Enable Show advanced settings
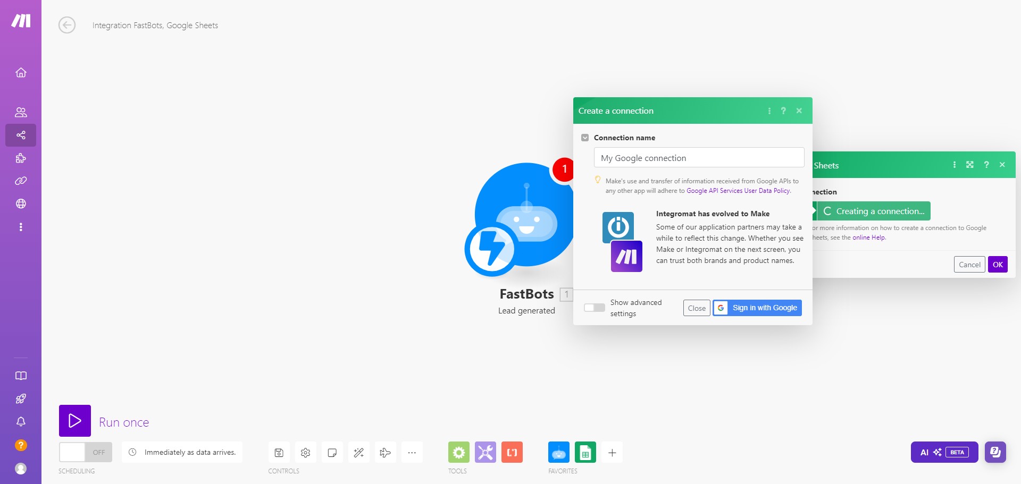The image size is (1021, 484). (594, 307)
